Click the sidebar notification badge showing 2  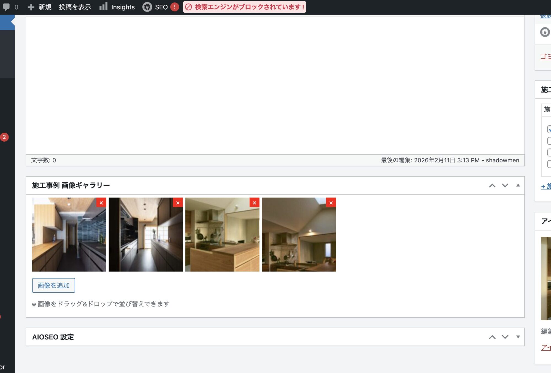click(x=4, y=137)
